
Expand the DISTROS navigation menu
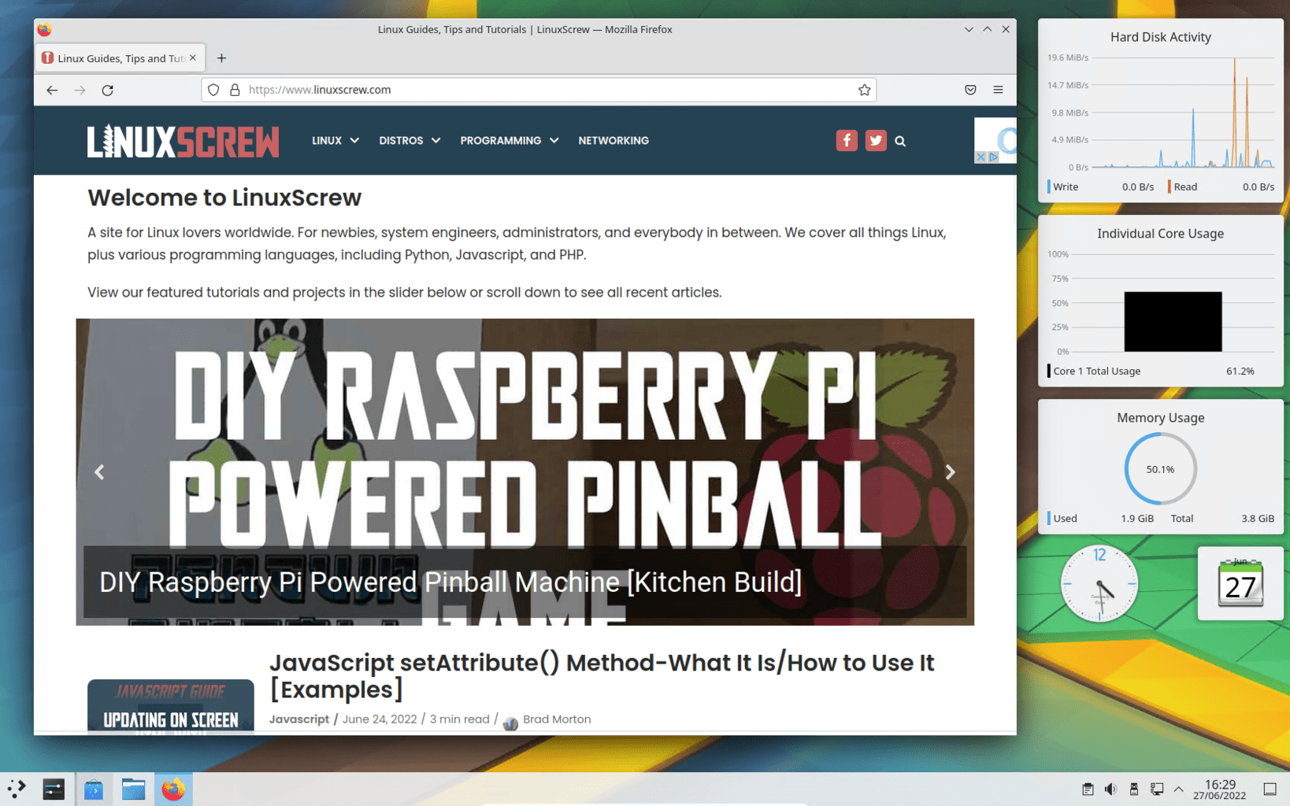tap(410, 141)
